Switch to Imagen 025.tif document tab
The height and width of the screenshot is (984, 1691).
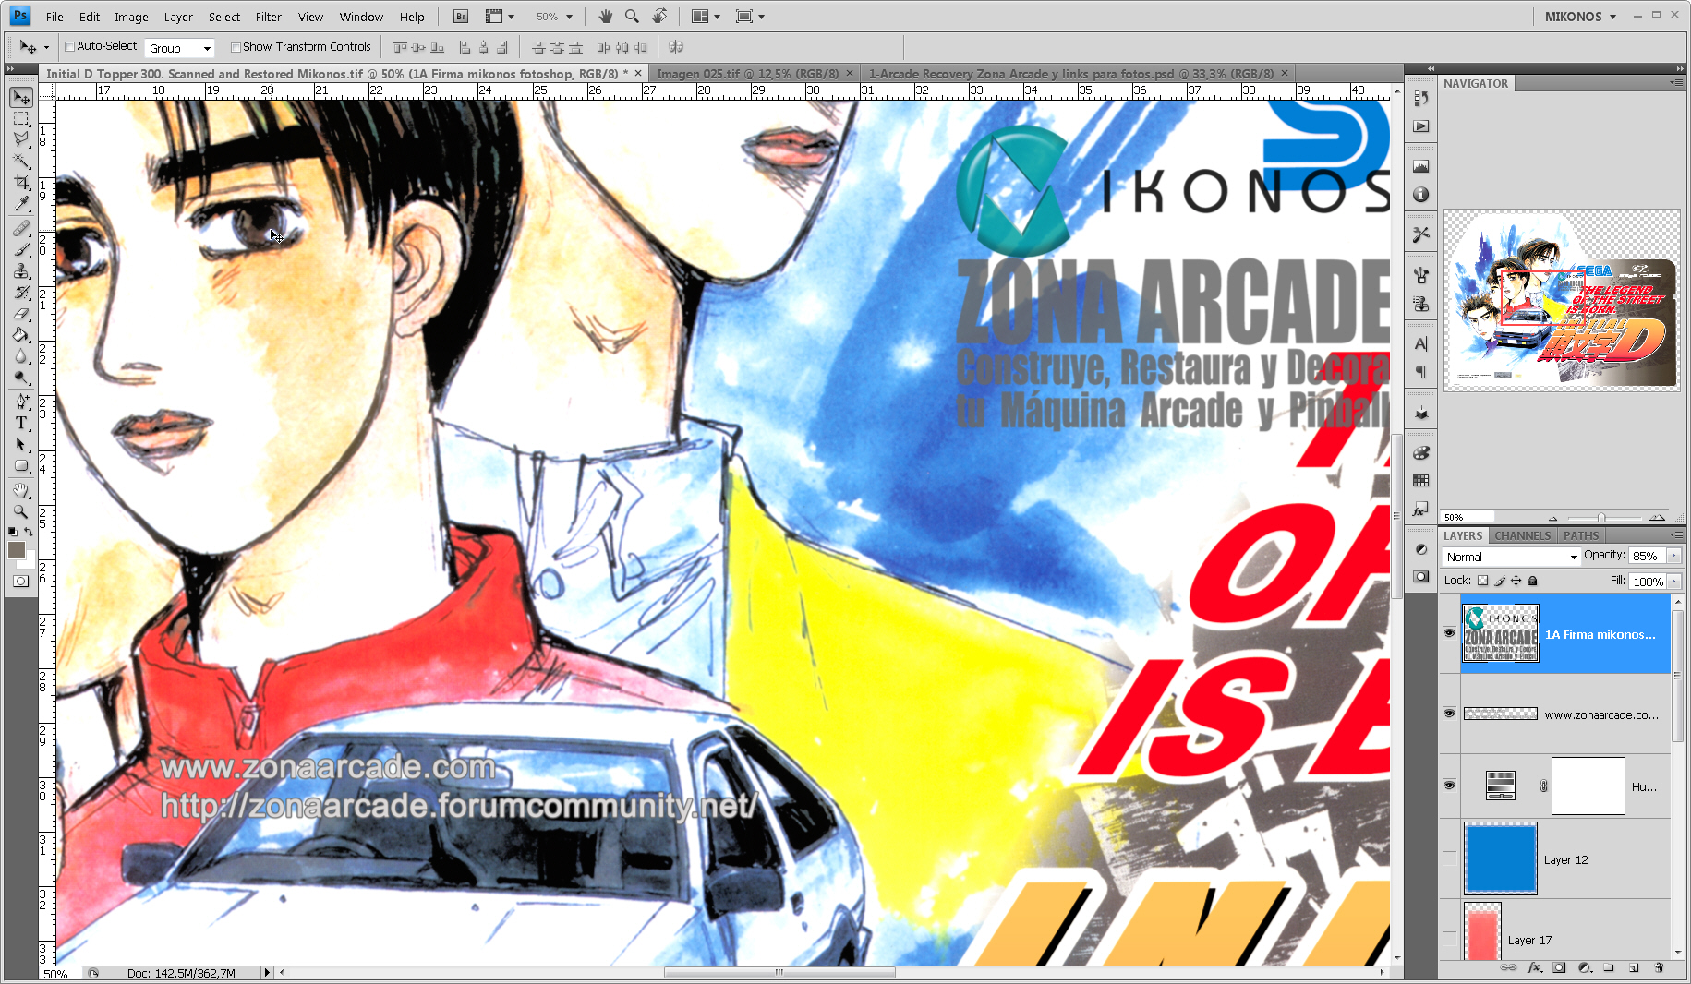click(747, 74)
